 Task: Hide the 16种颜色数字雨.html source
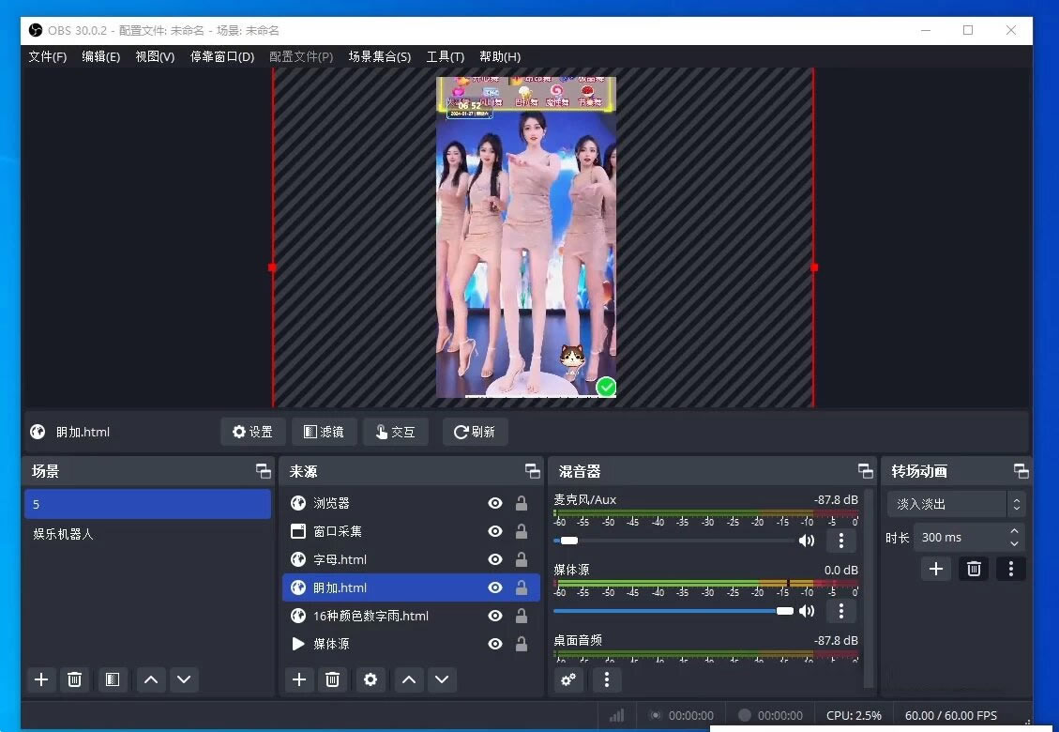[495, 616]
